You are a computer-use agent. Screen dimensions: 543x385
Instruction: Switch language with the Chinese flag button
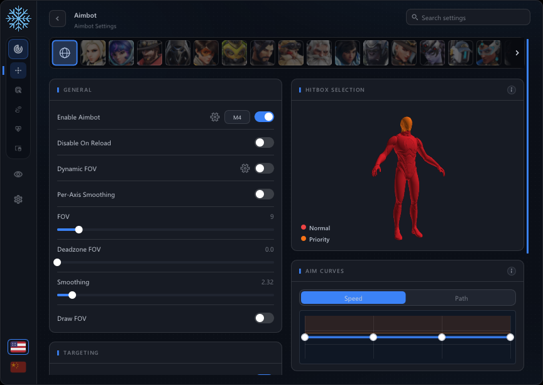click(18, 367)
